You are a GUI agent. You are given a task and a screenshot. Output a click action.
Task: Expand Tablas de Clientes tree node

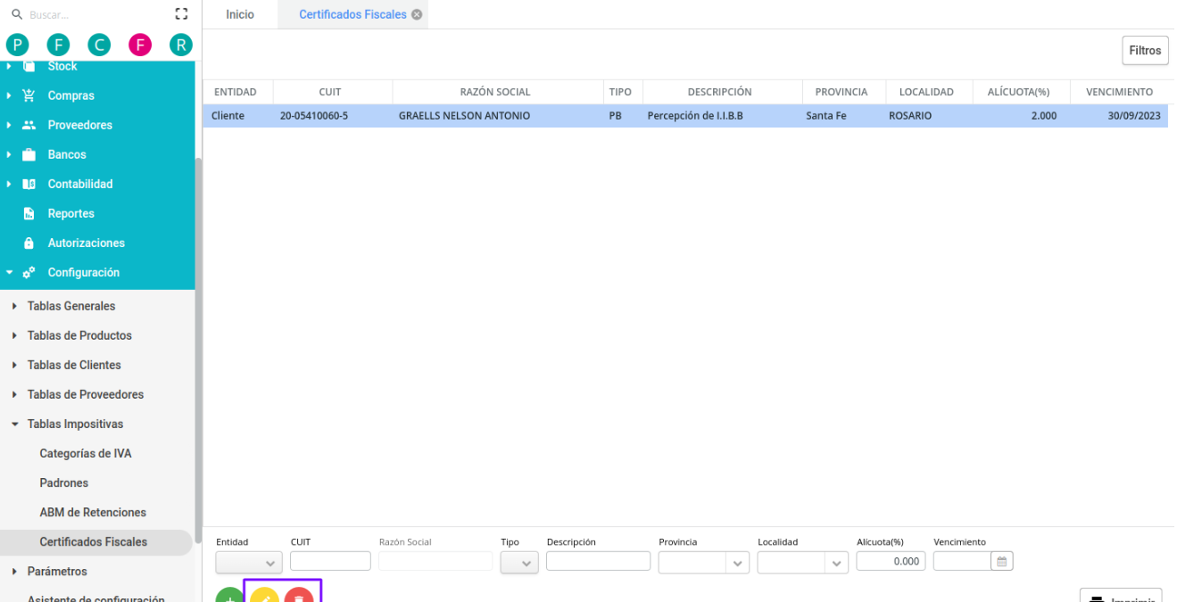[14, 365]
